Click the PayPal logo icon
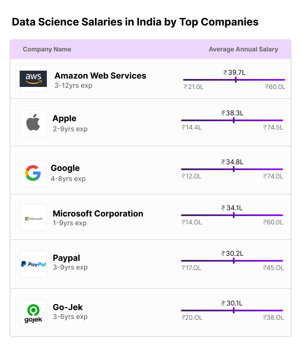Image resolution: width=301 pixels, height=359 pixels. click(x=33, y=264)
